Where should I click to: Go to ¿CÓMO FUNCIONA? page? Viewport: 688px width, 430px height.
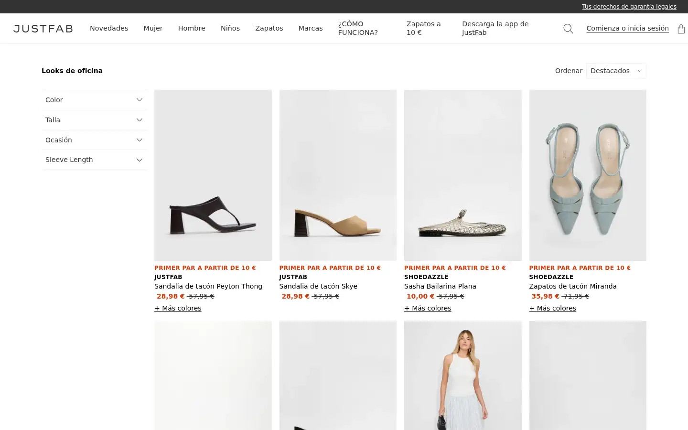tap(358, 28)
